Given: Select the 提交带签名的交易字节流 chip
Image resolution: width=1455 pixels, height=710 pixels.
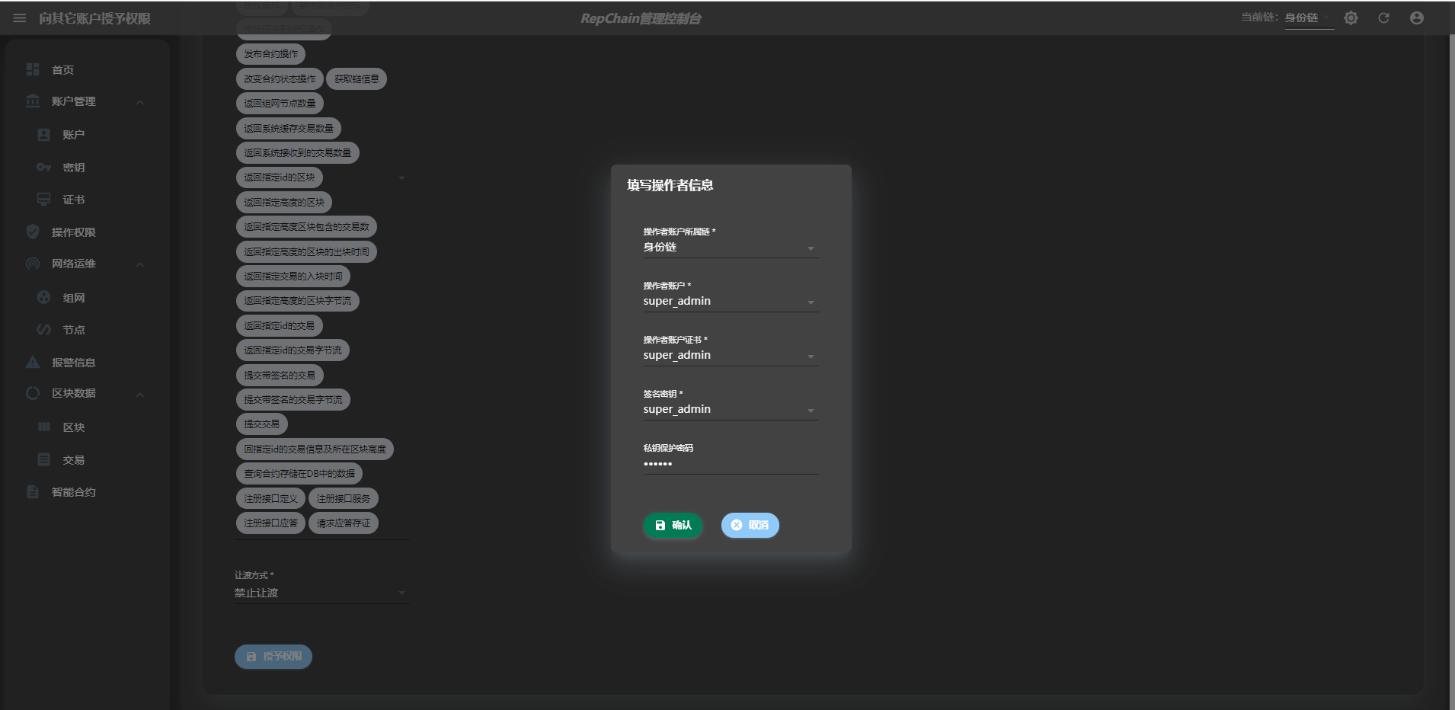Looking at the screenshot, I should (x=293, y=399).
